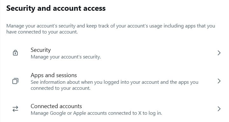
Task: Click 'to log in.' ending the Connected accounts description
Action: 152,113
